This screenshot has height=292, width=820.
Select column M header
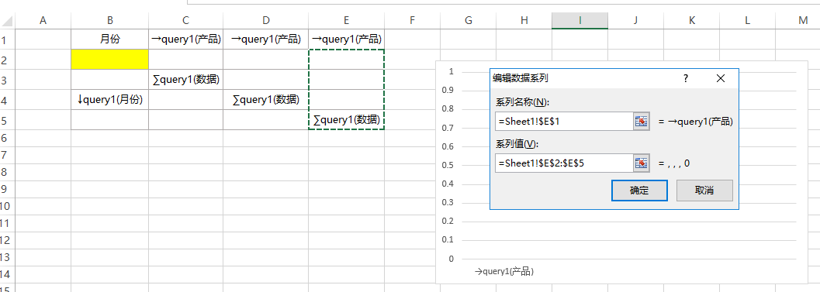803,20
